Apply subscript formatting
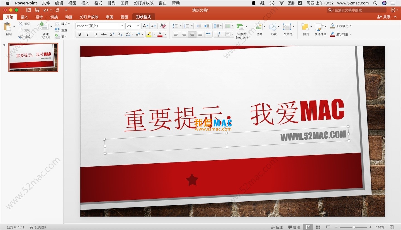The width and height of the screenshot is (401, 230). pyautogui.click(x=120, y=34)
